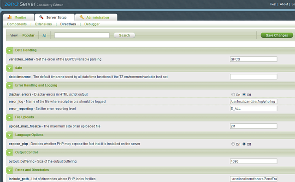Click the empty date.timezone field
The image size is (295, 182).
(x=254, y=77)
